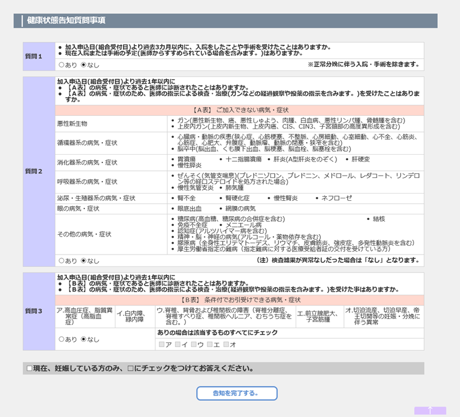Viewport: 460px width, 417px height.
Task: Click the 質問3 label cell
Action: (33, 311)
